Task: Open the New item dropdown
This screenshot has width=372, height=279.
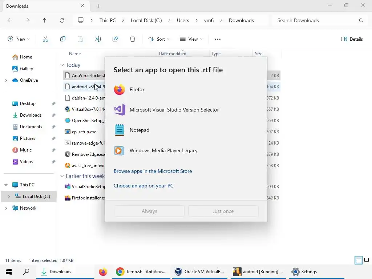Action: coord(19,39)
